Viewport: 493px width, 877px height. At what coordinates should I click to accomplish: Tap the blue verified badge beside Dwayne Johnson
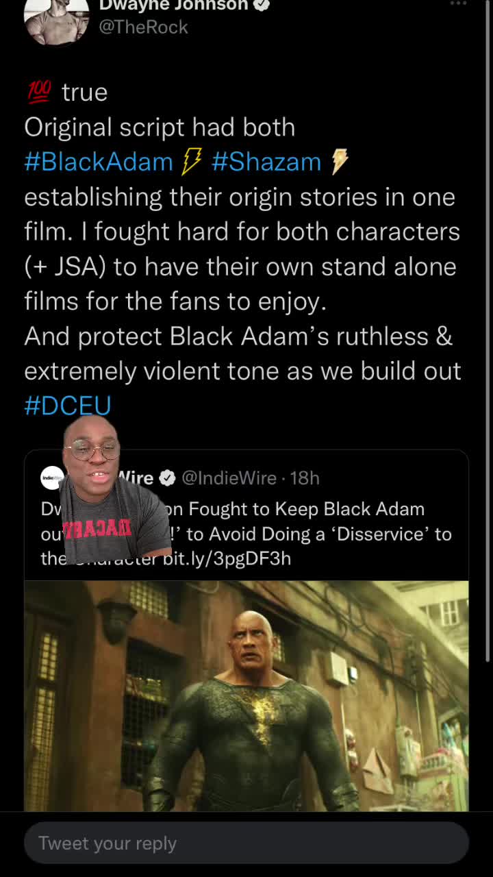click(262, 5)
